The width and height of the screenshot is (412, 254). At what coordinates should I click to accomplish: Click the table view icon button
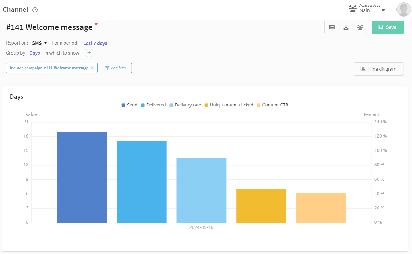[x=332, y=27]
